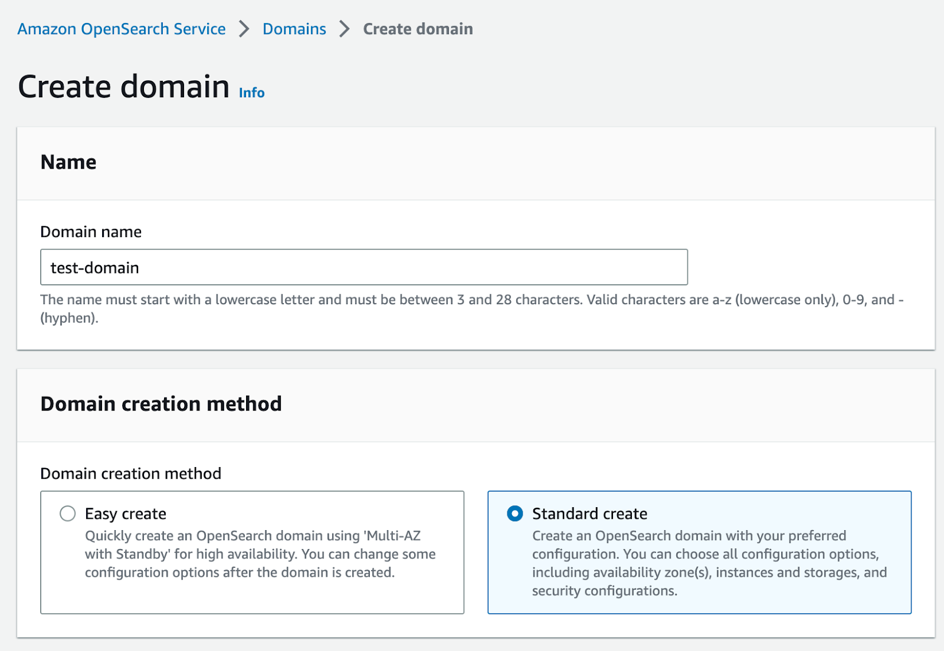The width and height of the screenshot is (944, 651).
Task: Click the chevron after Amazon OpenSearch Service
Action: (x=244, y=29)
